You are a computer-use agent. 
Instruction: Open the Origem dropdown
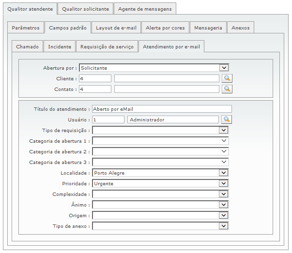pos(223,215)
